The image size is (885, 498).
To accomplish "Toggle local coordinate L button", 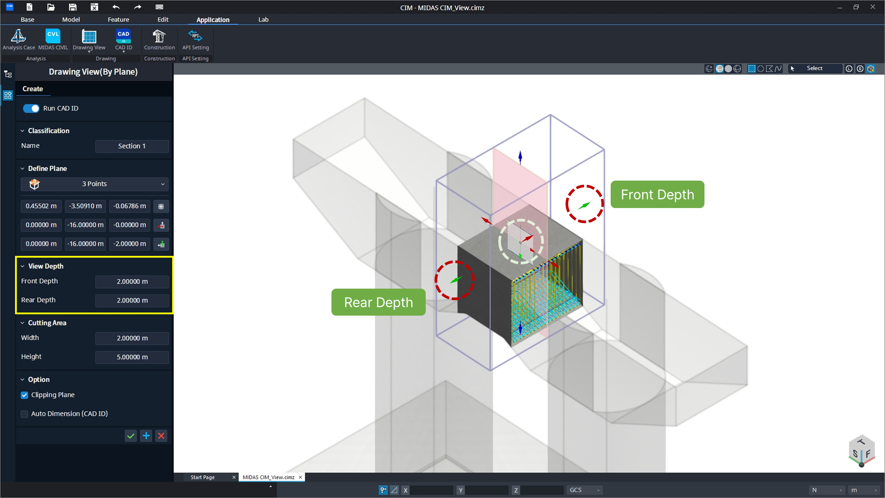I will [x=849, y=69].
